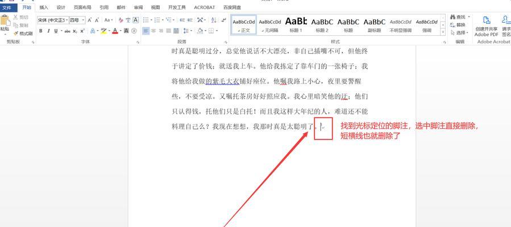The width and height of the screenshot is (511, 227).
Task: Click the Enclose Characters (circled 字) icon
Action: [134, 31]
